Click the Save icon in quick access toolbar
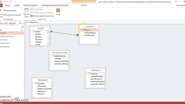This screenshot has height=104, width=185. [1, 1]
